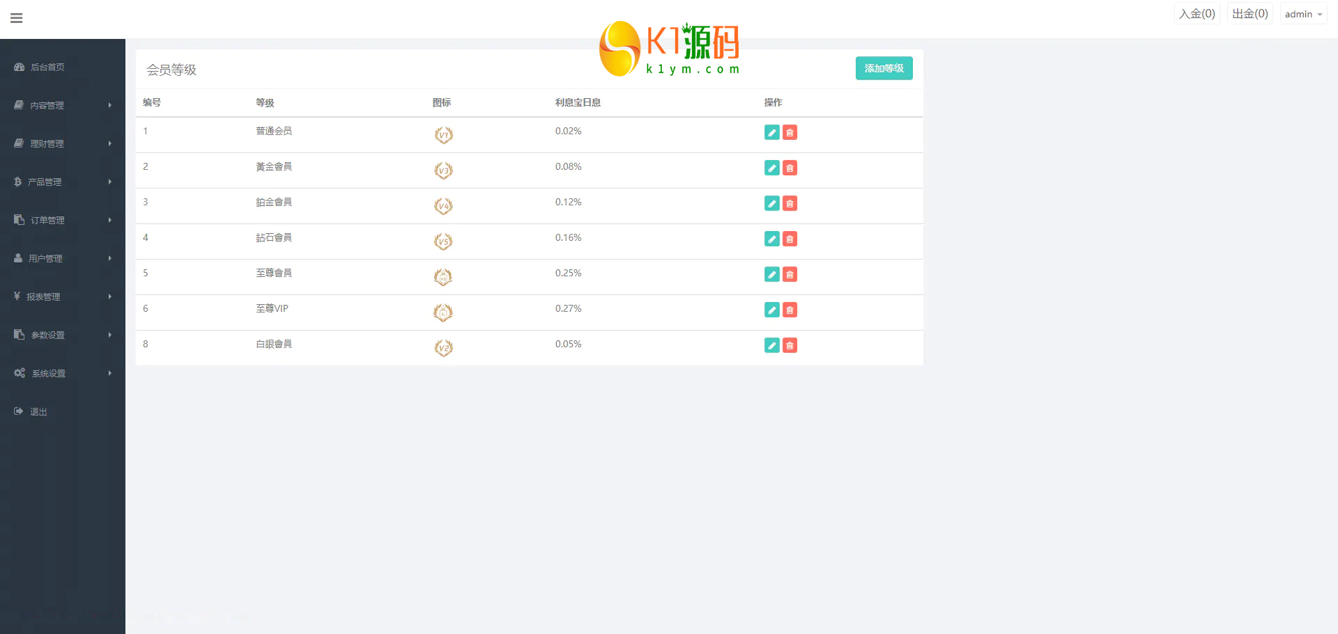Select the 至尊VIP level name
The image size is (1338, 634).
tap(272, 309)
